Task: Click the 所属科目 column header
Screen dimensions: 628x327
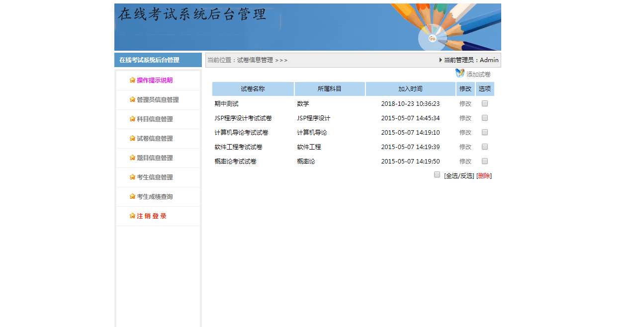Action: pyautogui.click(x=330, y=89)
